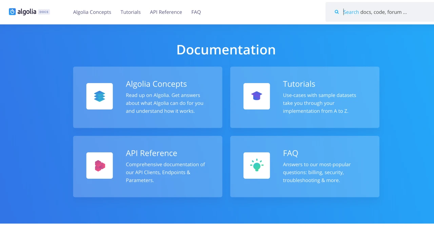Click the FAQ lightbulb icon
434x246 pixels.
tap(257, 166)
